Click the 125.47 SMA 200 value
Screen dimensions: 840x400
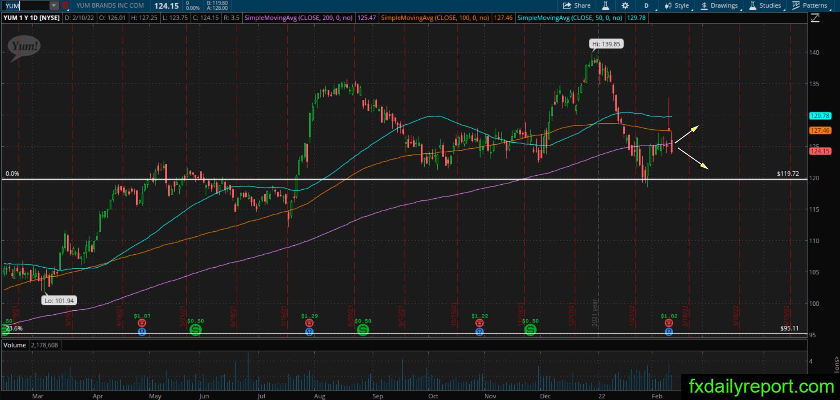click(366, 18)
